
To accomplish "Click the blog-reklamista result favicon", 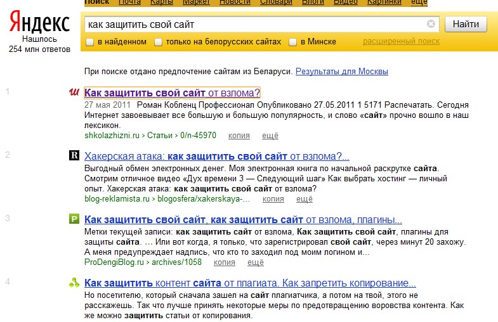I will 74,155.
